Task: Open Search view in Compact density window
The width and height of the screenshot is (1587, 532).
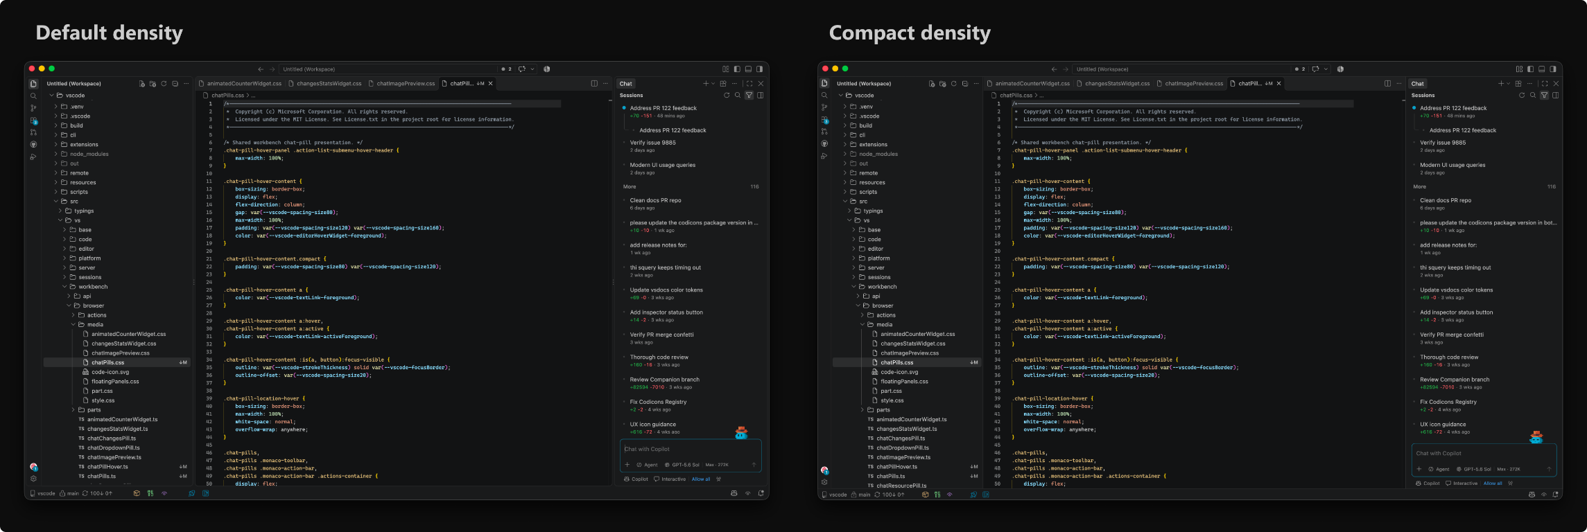Action: coord(824,96)
